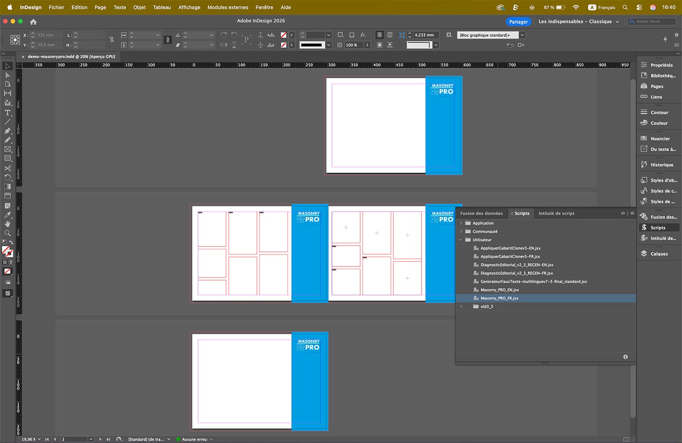Collapse the Utilisateur scripts folder
The width and height of the screenshot is (682, 443).
(x=461, y=240)
